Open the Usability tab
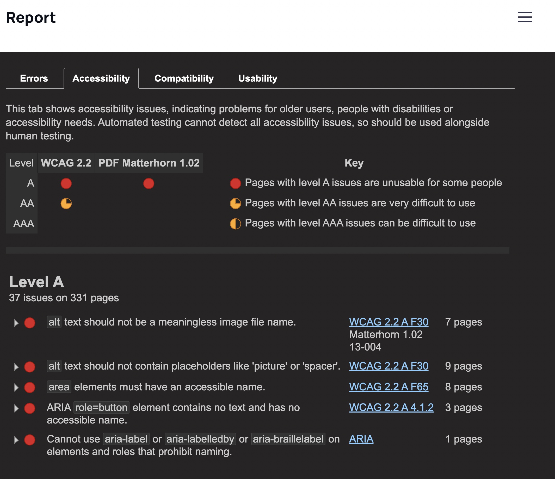Screen dimensions: 555x479 tap(258, 78)
